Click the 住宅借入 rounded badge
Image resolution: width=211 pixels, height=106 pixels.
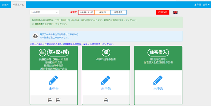(158, 52)
